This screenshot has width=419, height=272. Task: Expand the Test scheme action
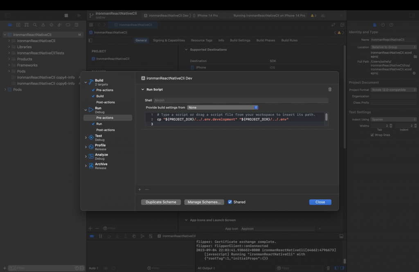pos(86,137)
